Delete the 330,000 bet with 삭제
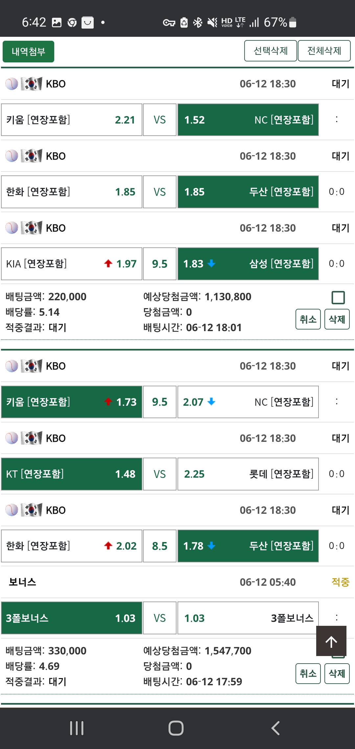The height and width of the screenshot is (749, 355). 337,674
